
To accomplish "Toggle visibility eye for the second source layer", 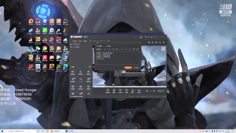I will click(71, 47).
